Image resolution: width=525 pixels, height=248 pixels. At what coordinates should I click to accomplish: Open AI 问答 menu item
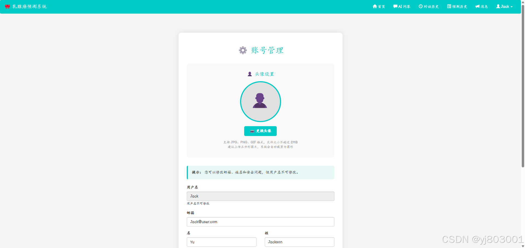click(402, 7)
